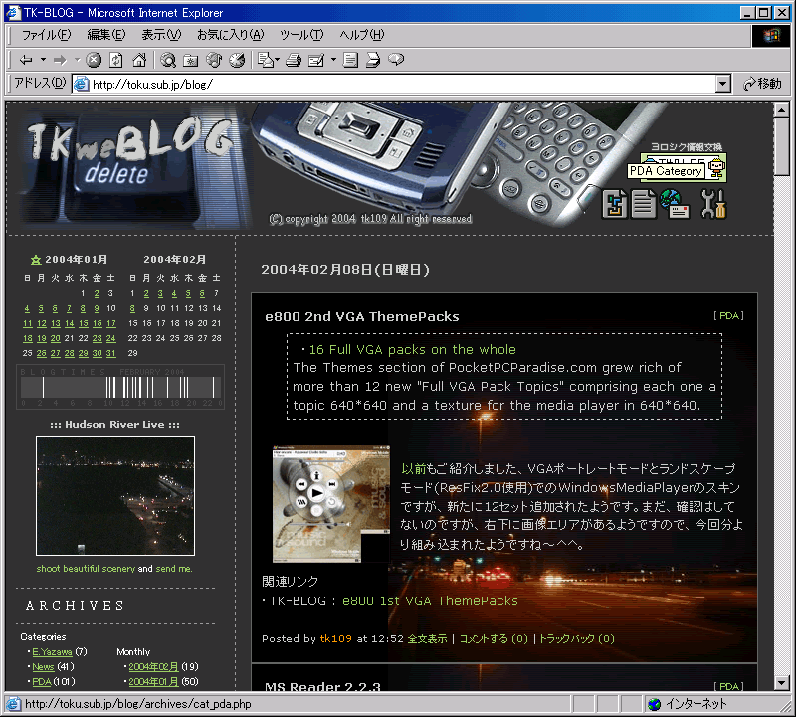Print the page with the printer icon

pos(294,60)
